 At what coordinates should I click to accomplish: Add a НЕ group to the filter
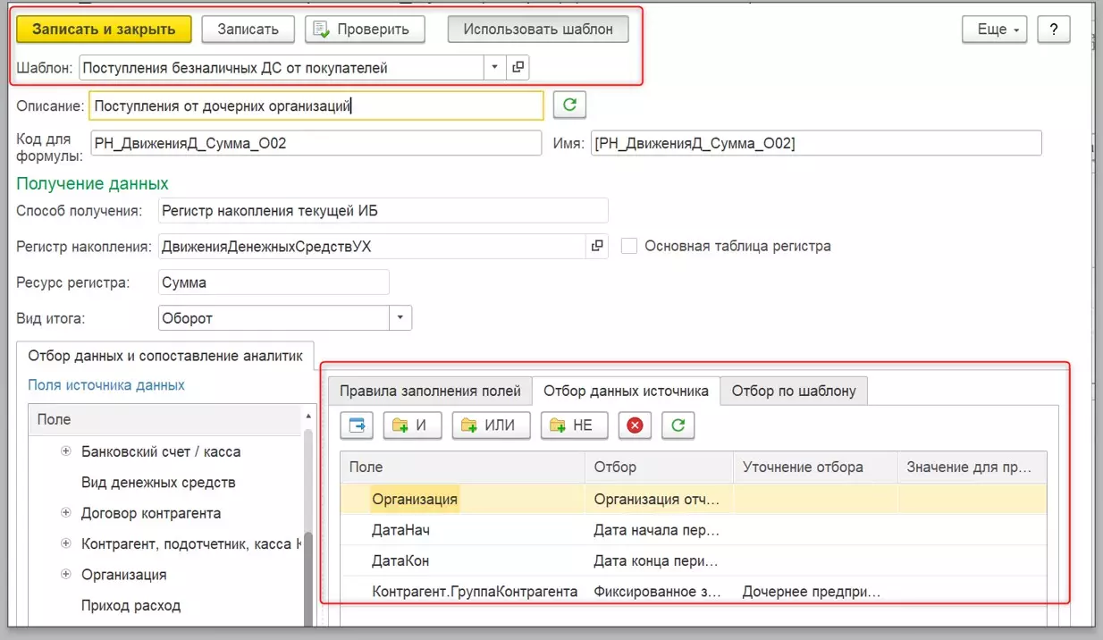[x=573, y=425]
